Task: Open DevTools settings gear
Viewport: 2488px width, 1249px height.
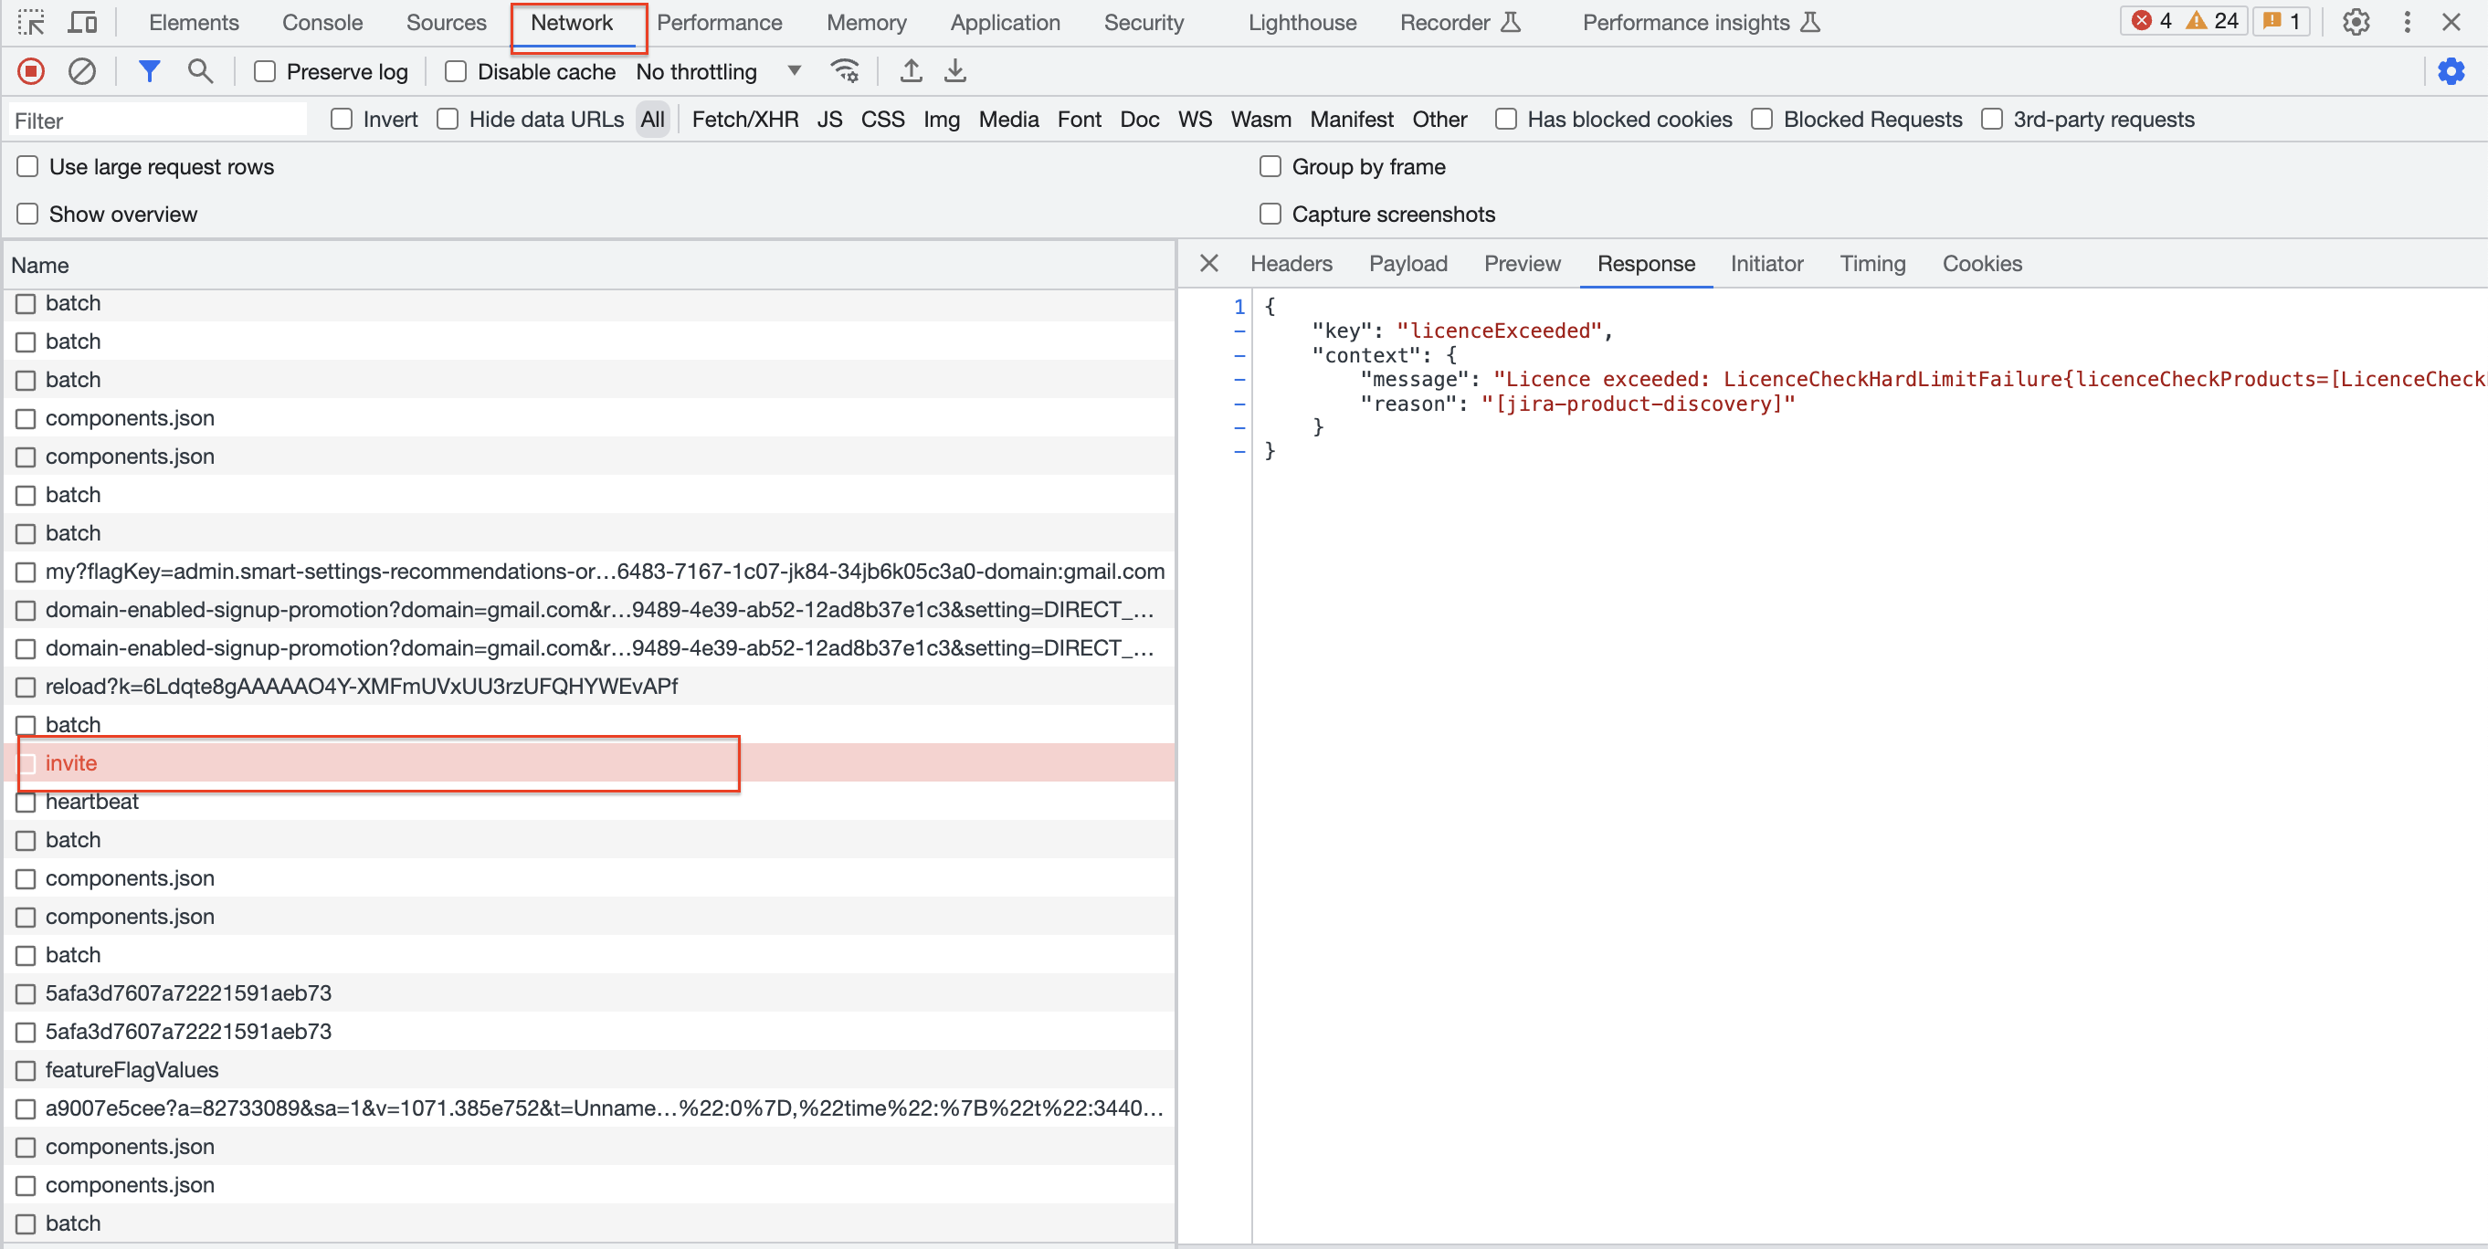Action: tap(2356, 22)
